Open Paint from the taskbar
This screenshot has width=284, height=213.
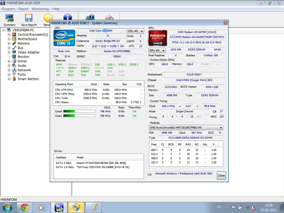pyautogui.click(x=93, y=207)
